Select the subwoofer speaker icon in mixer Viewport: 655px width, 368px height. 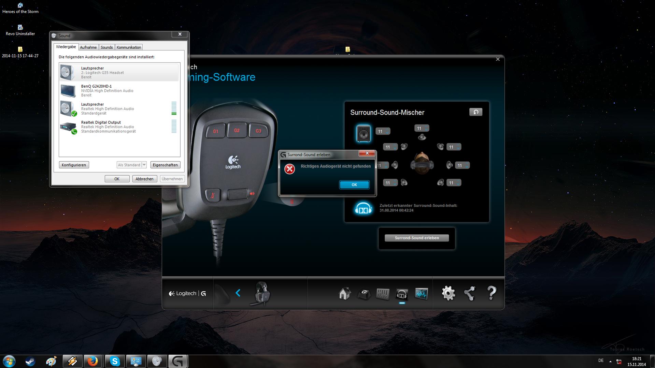coord(363,133)
